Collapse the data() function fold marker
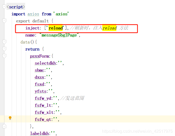 4,42
